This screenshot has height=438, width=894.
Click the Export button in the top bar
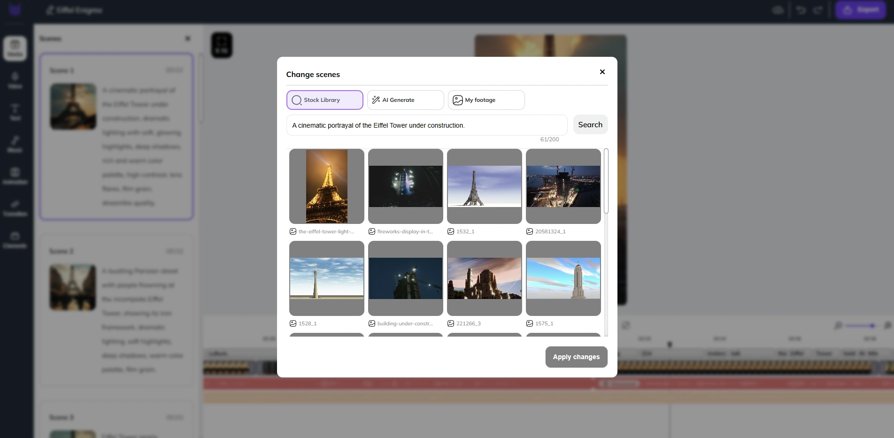coord(861,10)
